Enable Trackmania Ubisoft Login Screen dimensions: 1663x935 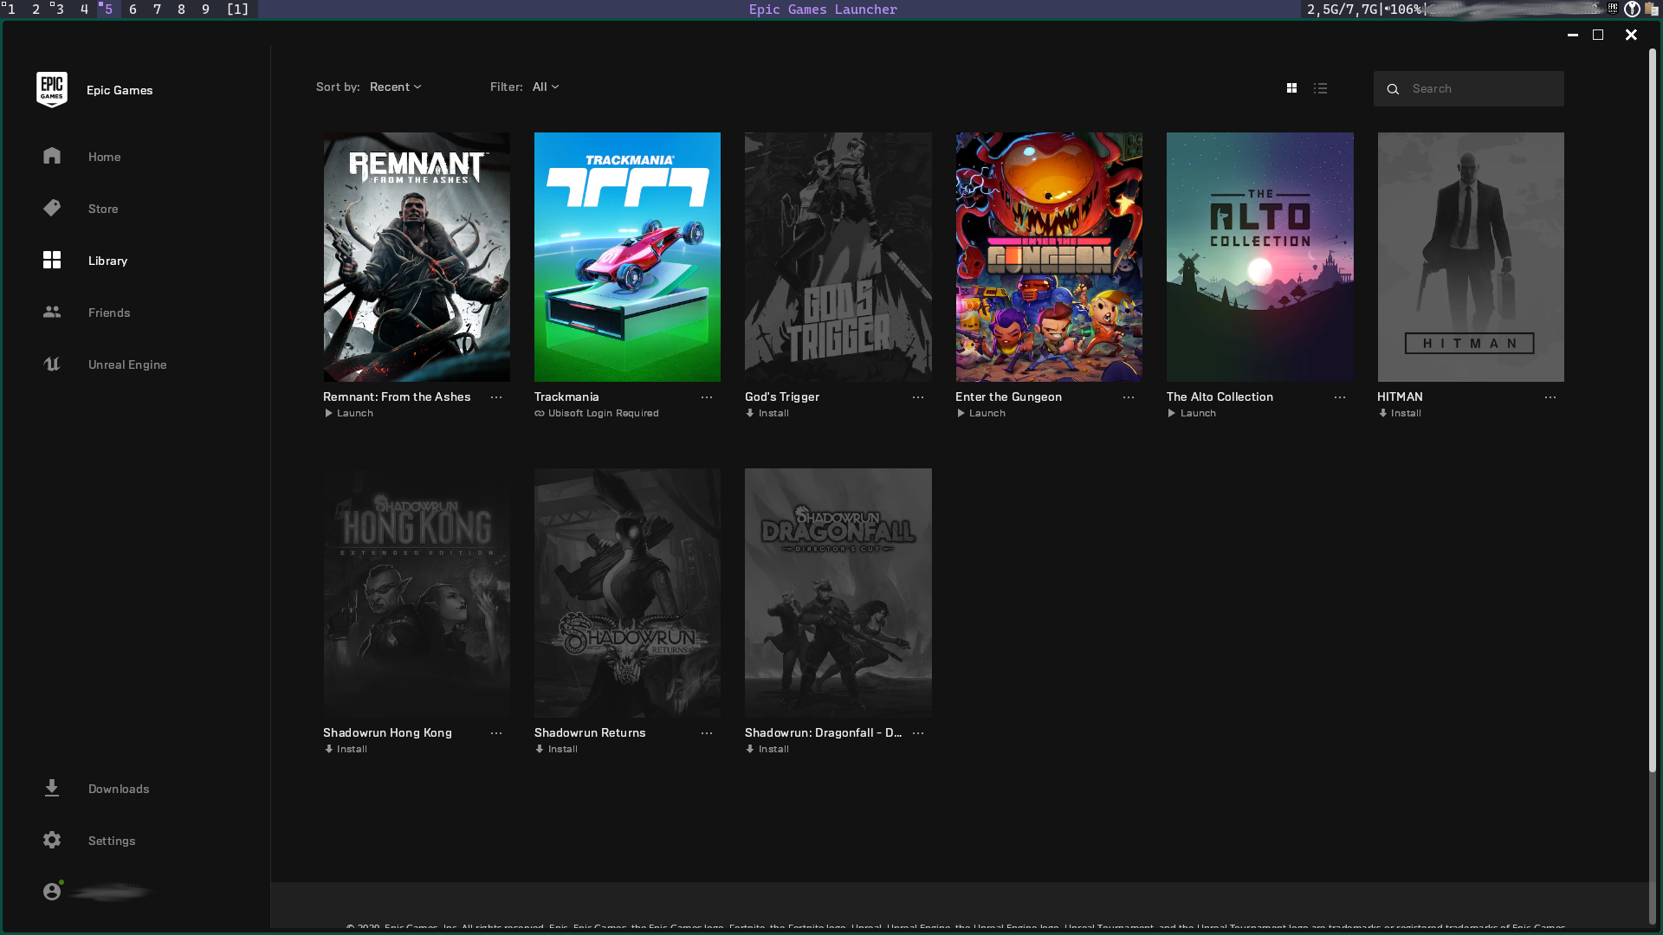click(x=598, y=413)
